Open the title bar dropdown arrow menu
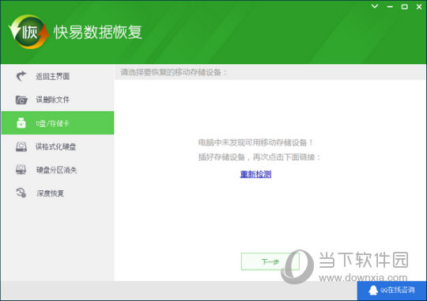Screen dimensions: 427x301 (375, 6)
